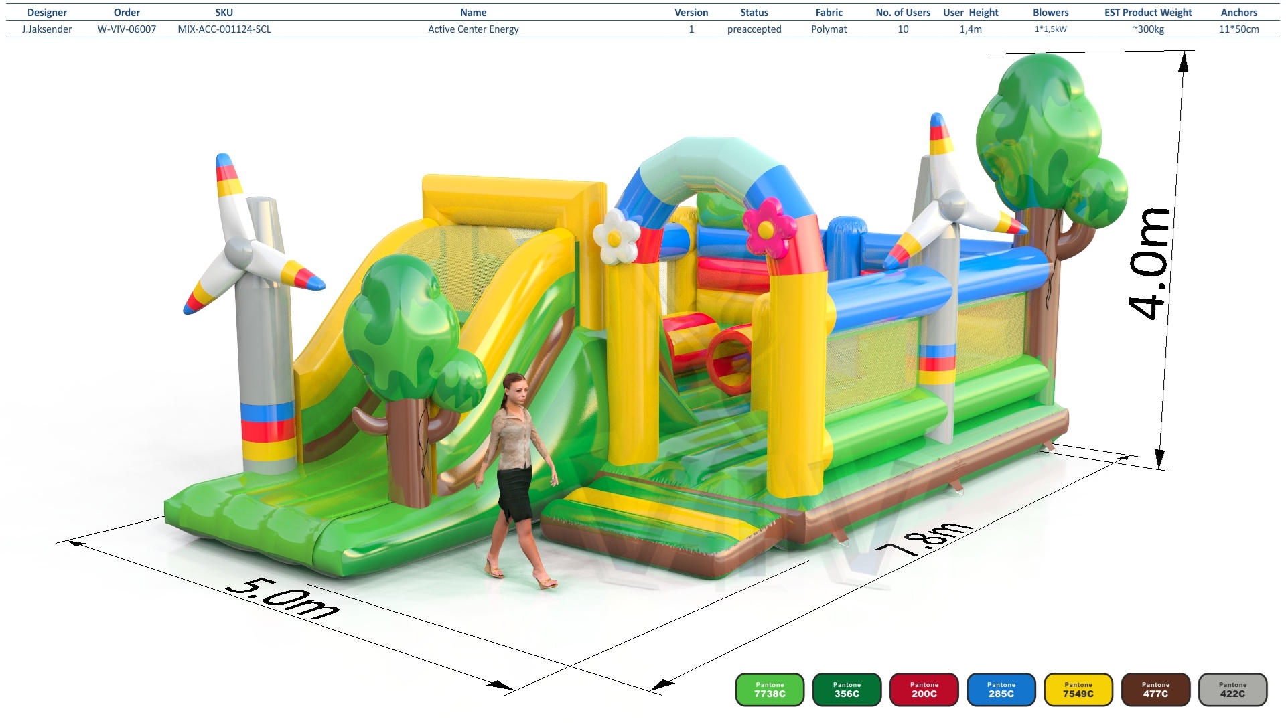Click the white flower on the arch
The height and width of the screenshot is (723, 1286).
click(x=616, y=236)
